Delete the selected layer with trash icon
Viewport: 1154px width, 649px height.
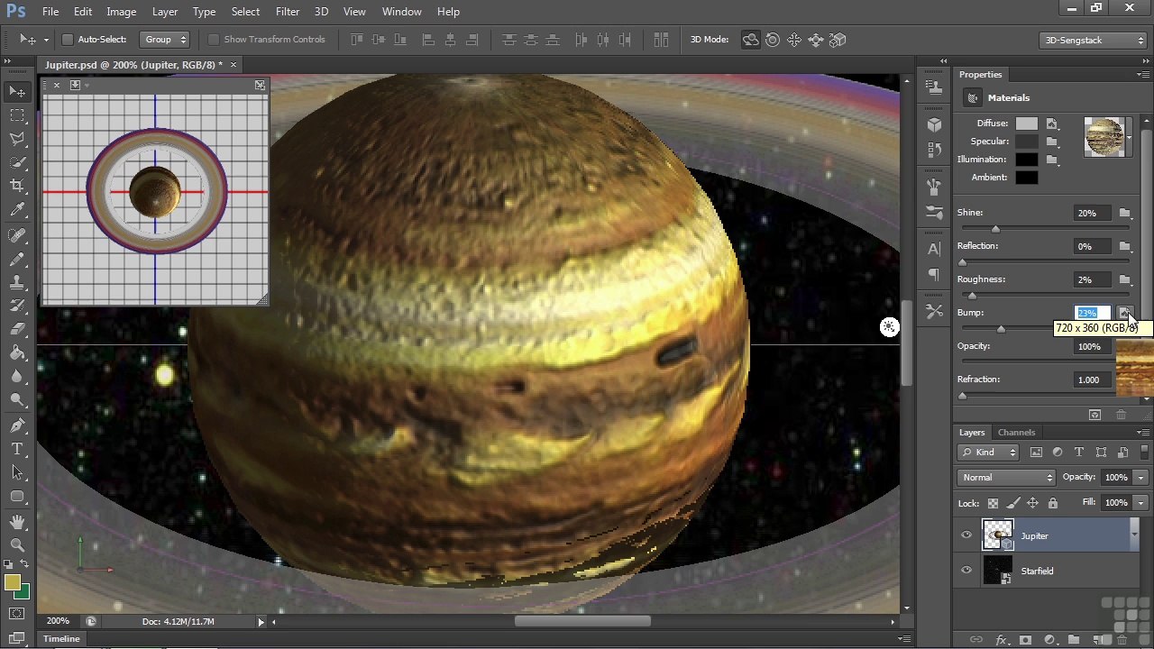tap(1122, 640)
